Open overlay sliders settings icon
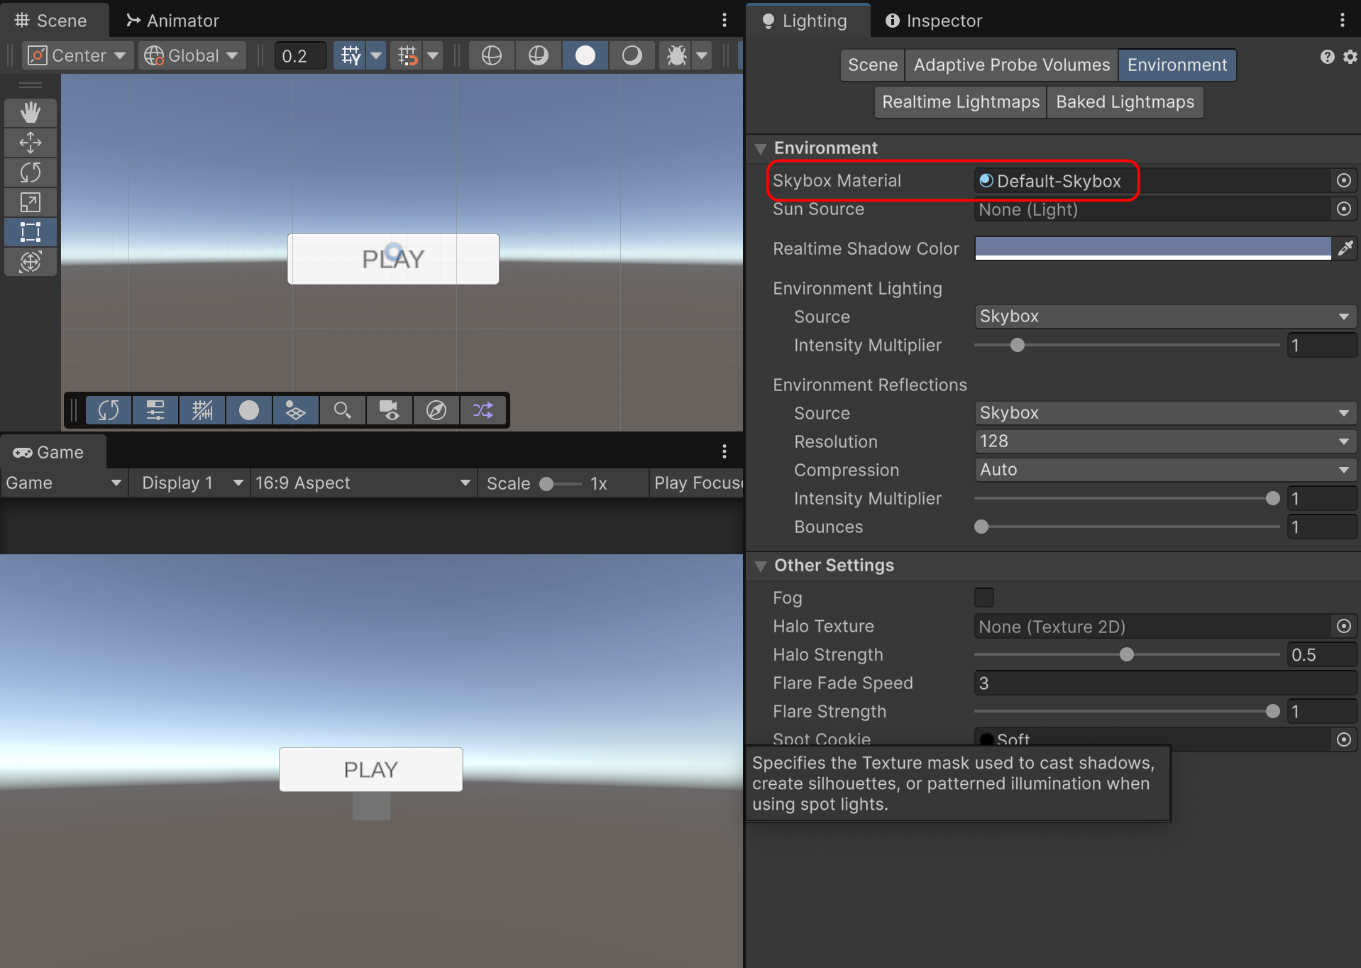This screenshot has width=1361, height=968. [x=155, y=410]
